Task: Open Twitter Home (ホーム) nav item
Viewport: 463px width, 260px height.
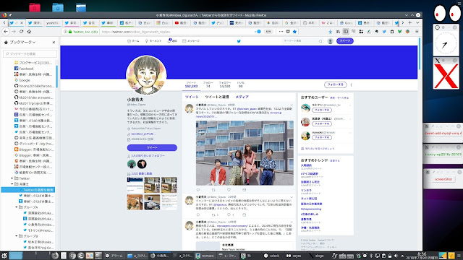Action: point(133,41)
